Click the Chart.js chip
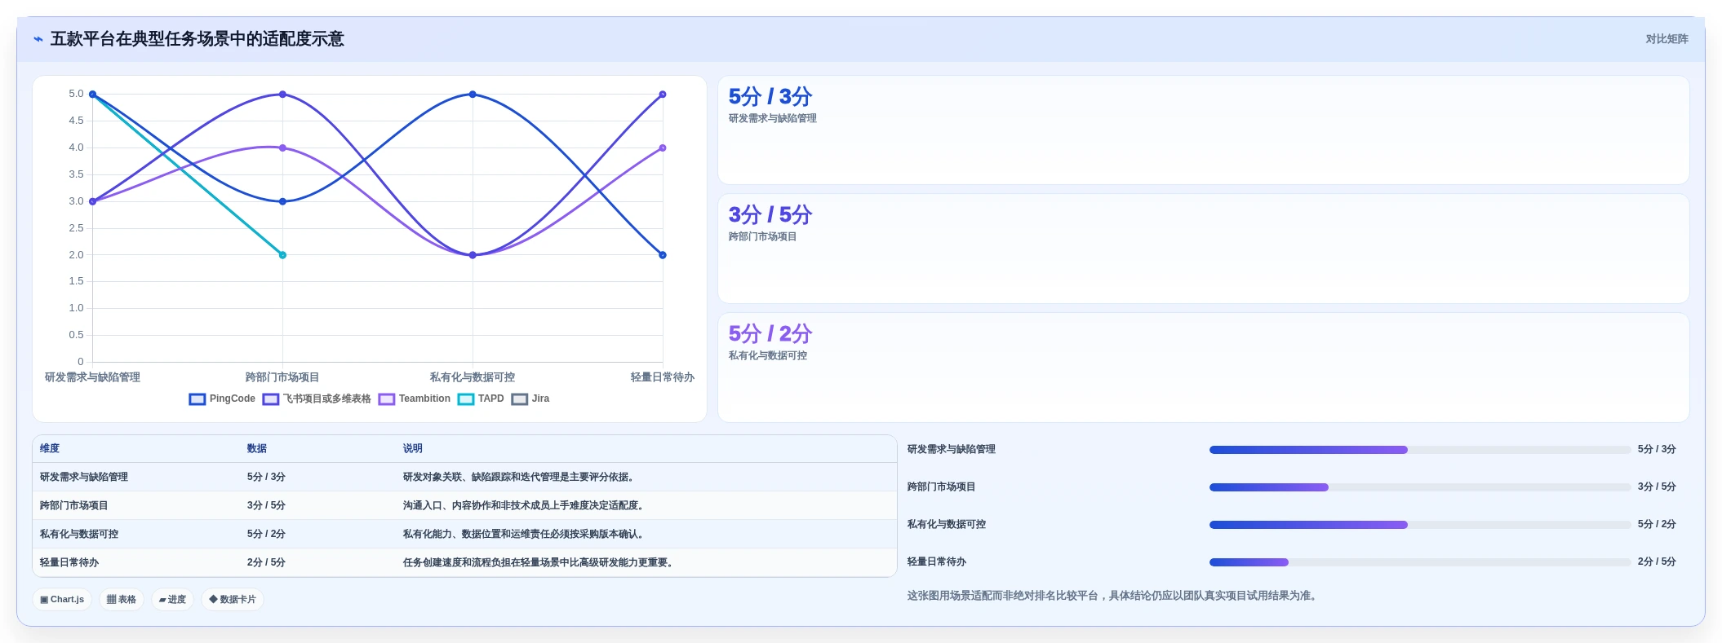 tap(62, 599)
